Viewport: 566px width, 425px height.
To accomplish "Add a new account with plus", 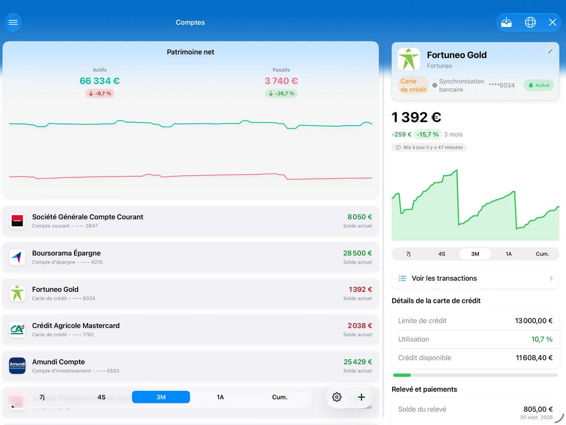I will click(x=361, y=397).
